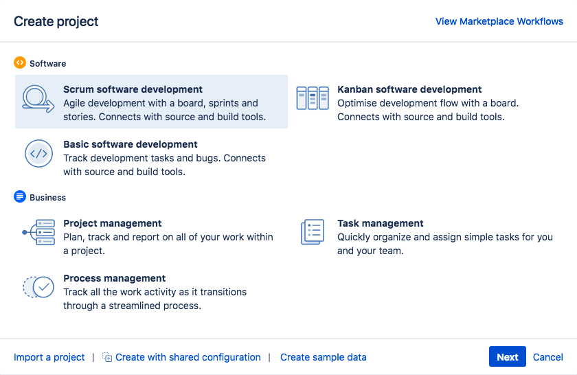Image resolution: width=577 pixels, height=375 pixels.
Task: Select Task management template title
Action: click(x=381, y=223)
